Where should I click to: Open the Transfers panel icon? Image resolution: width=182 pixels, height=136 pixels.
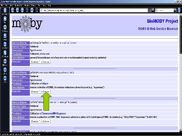click(5, 44)
